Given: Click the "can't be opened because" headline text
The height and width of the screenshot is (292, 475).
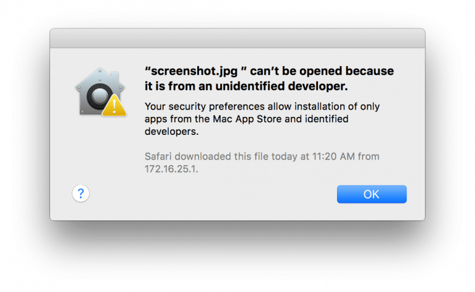Looking at the screenshot, I should coord(322,71).
